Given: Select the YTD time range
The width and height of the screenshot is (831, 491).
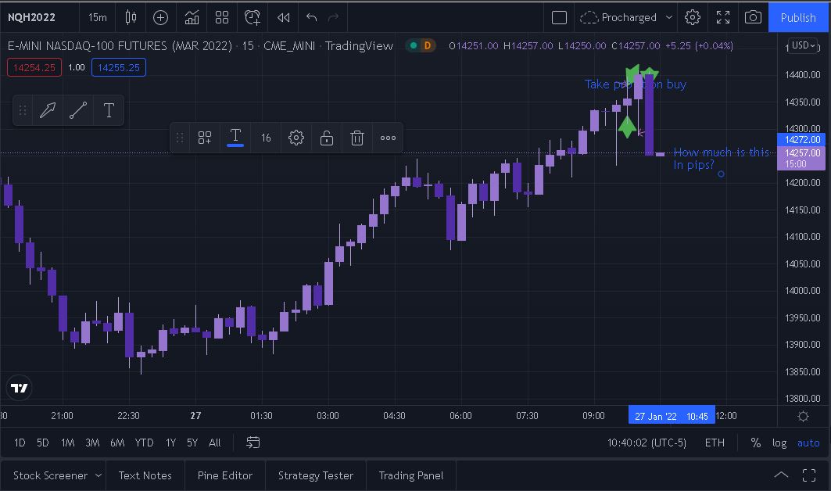Looking at the screenshot, I should pyautogui.click(x=144, y=443).
